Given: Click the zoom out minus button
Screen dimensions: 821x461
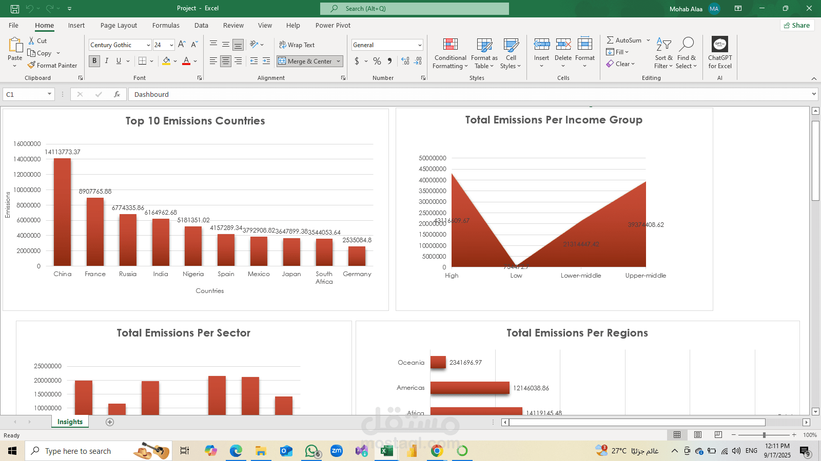Looking at the screenshot, I should tap(734, 435).
